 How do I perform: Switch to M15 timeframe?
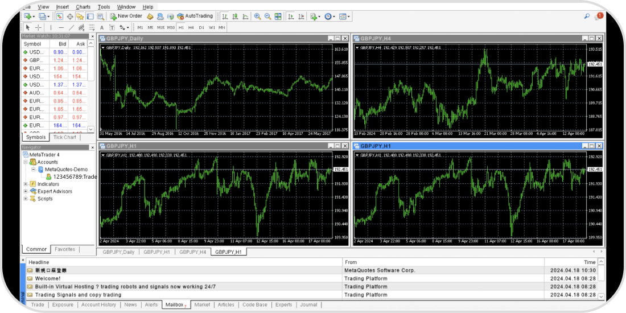click(160, 27)
